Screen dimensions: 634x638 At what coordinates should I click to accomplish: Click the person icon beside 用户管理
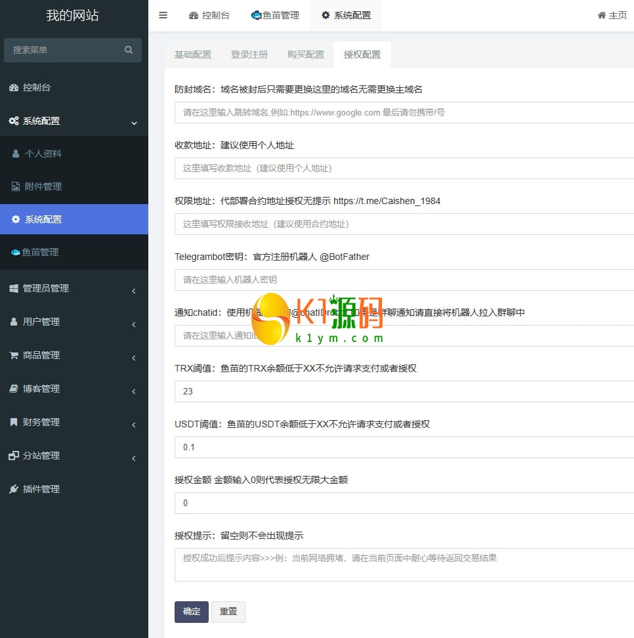click(14, 322)
